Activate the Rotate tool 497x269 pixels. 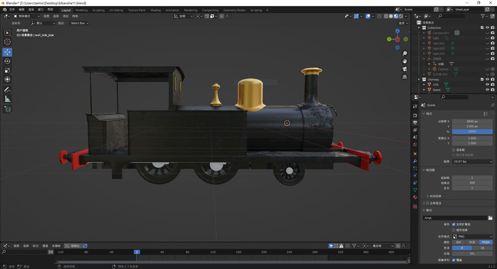(7, 61)
